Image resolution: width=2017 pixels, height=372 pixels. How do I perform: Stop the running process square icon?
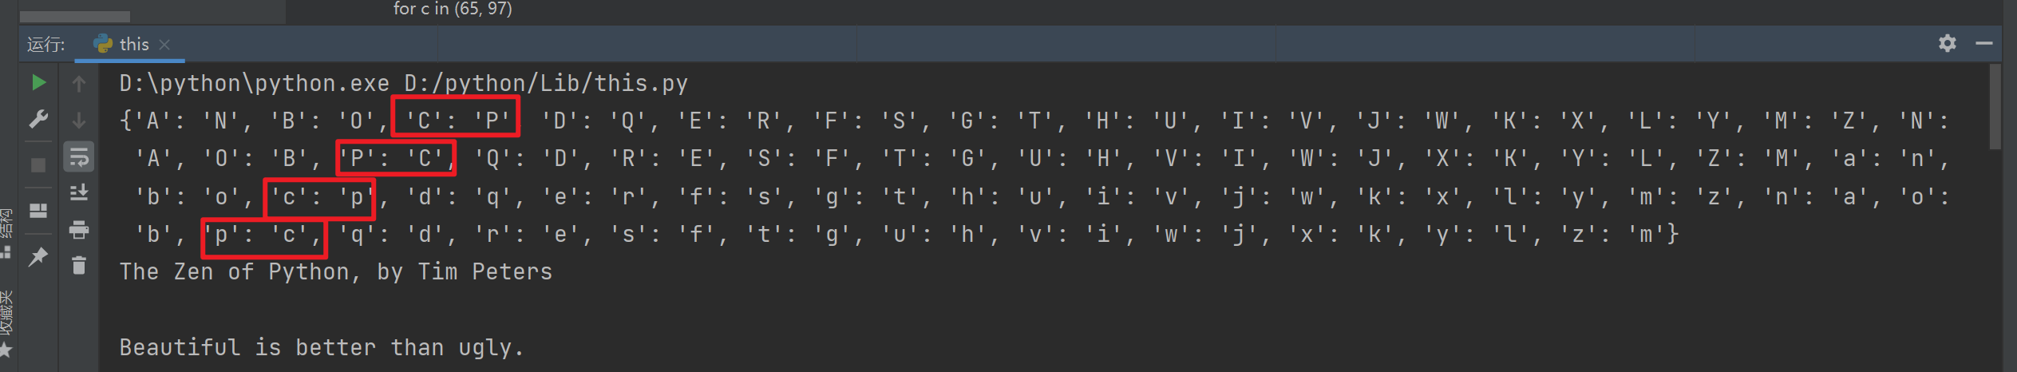38,165
